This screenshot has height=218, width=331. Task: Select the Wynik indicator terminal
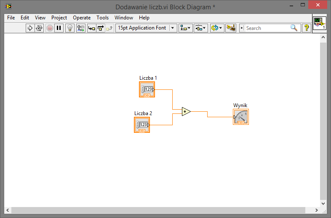(241, 117)
